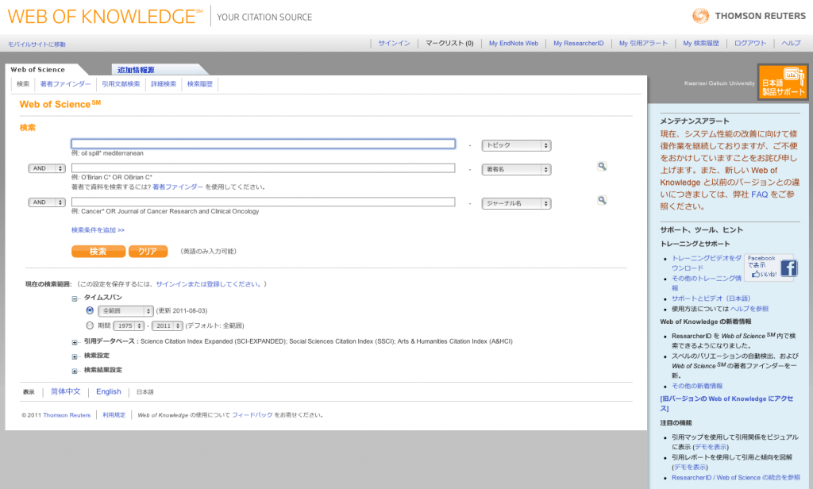Click the orange クリア button
Viewport: 813px width, 489px height.
[x=148, y=252]
